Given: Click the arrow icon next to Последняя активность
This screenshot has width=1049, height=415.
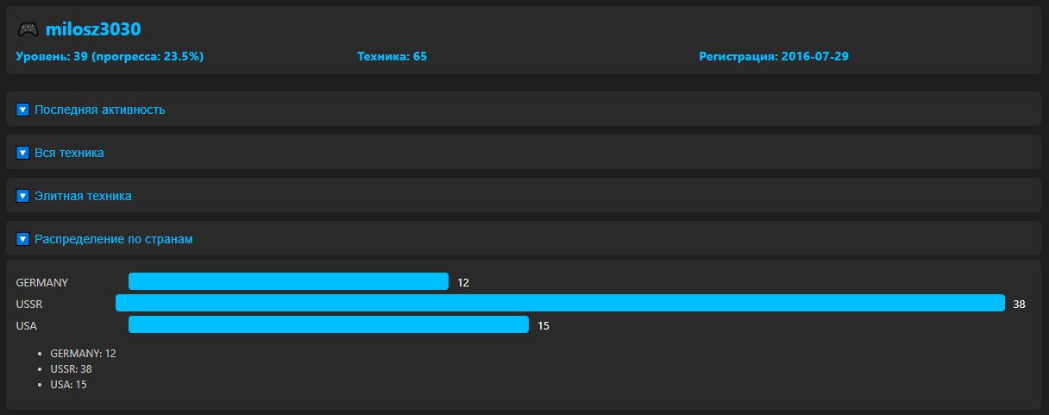Looking at the screenshot, I should (x=23, y=110).
